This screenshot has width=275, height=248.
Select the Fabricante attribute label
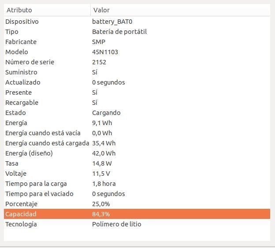click(21, 42)
